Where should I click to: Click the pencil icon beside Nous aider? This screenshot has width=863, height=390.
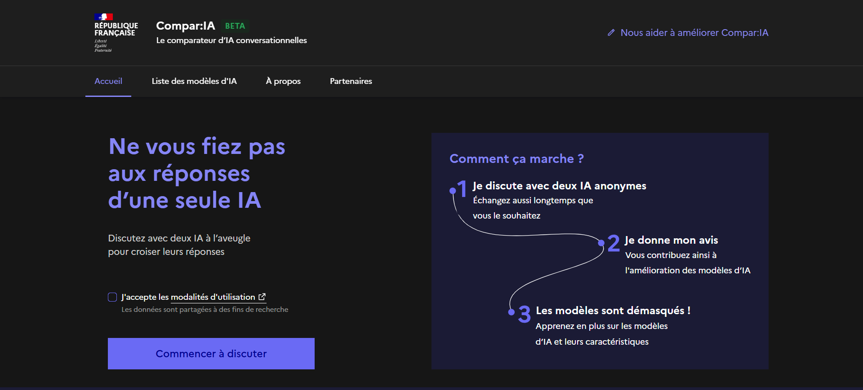click(x=611, y=33)
